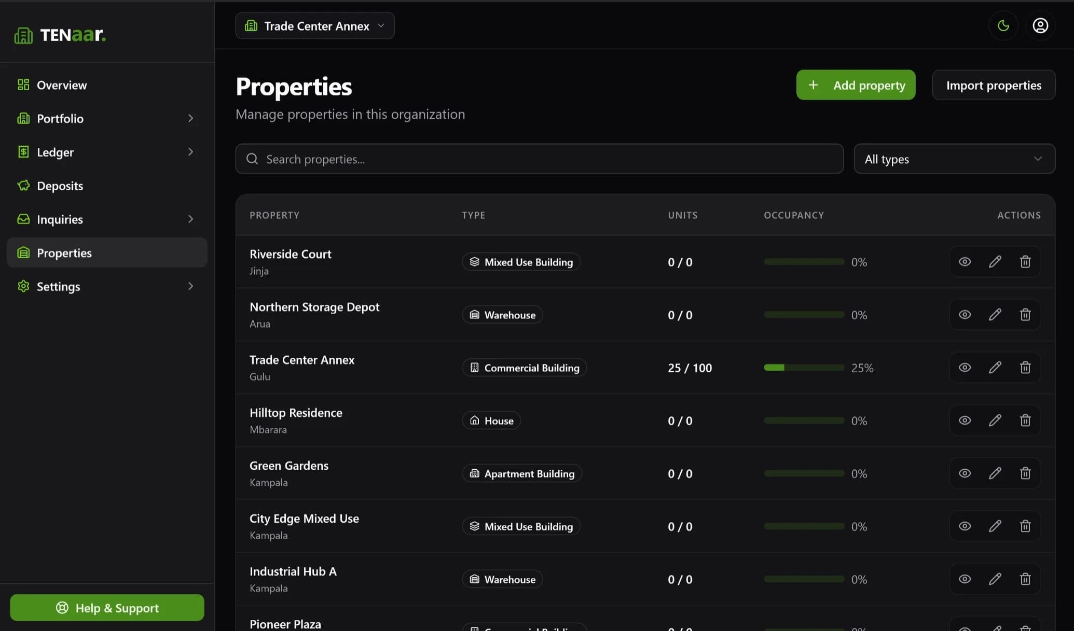Navigate to the Overview menu item
The width and height of the screenshot is (1074, 631).
[61, 85]
